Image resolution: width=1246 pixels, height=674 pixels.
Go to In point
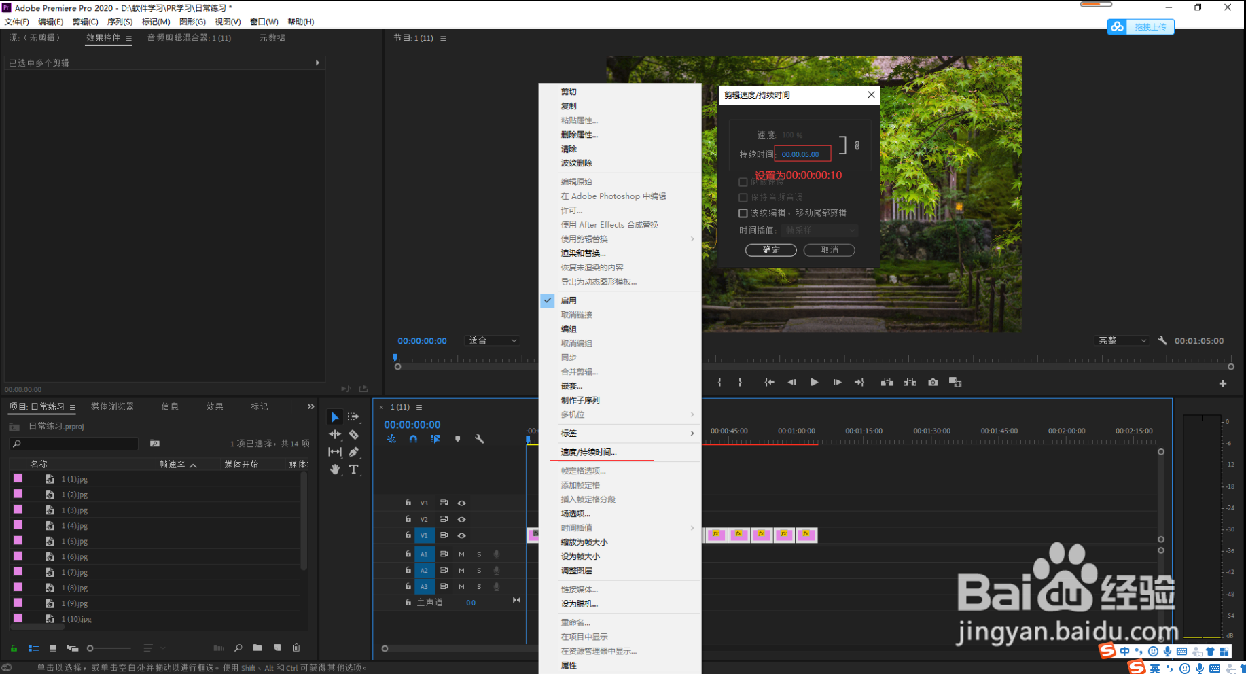[769, 383]
